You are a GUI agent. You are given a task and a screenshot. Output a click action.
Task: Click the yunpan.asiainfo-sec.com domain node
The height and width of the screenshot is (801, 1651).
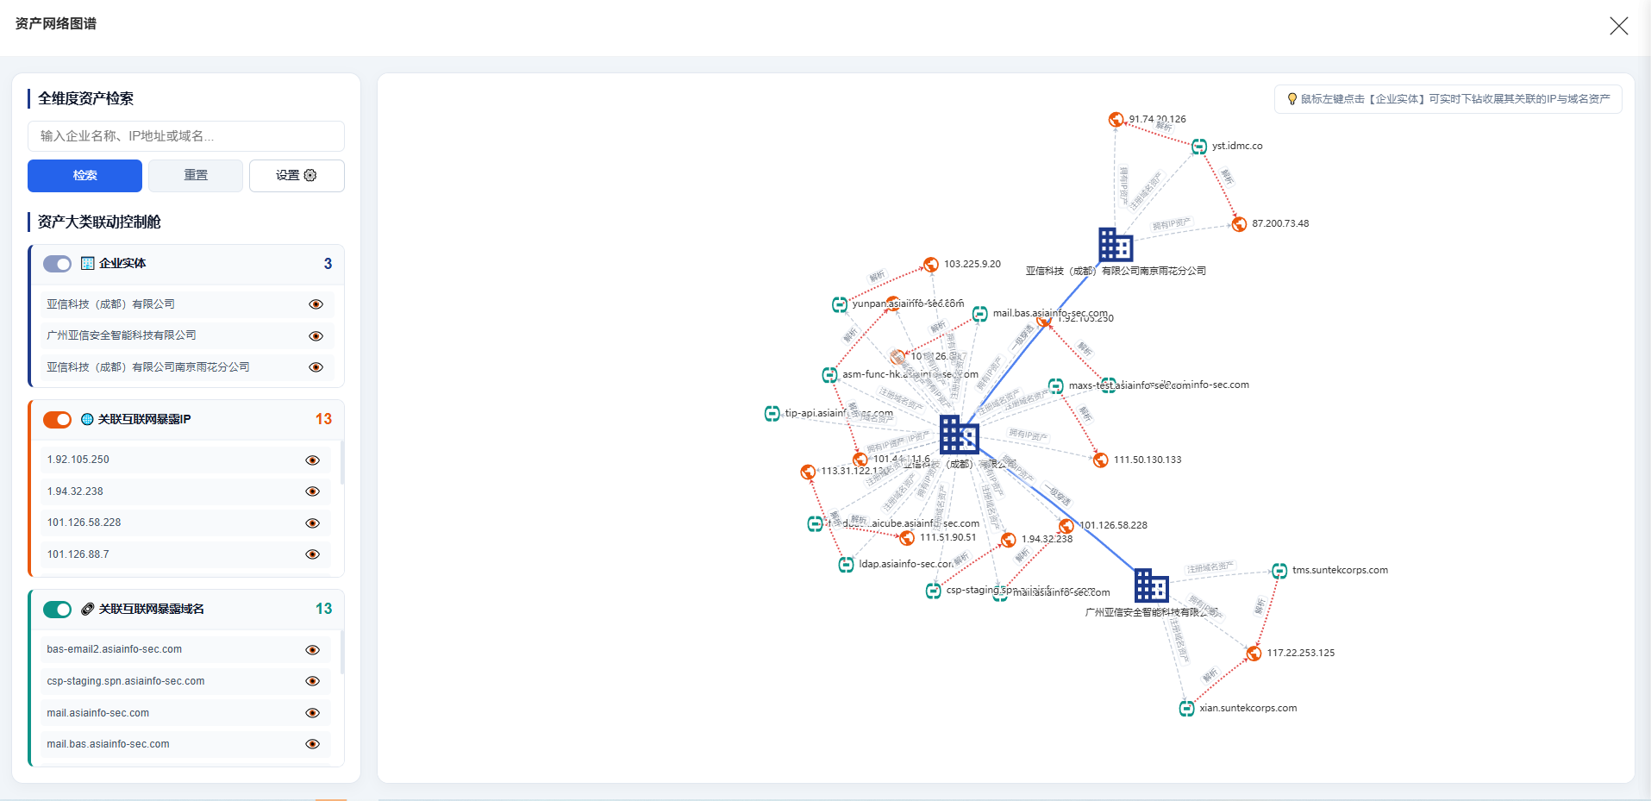(x=840, y=304)
